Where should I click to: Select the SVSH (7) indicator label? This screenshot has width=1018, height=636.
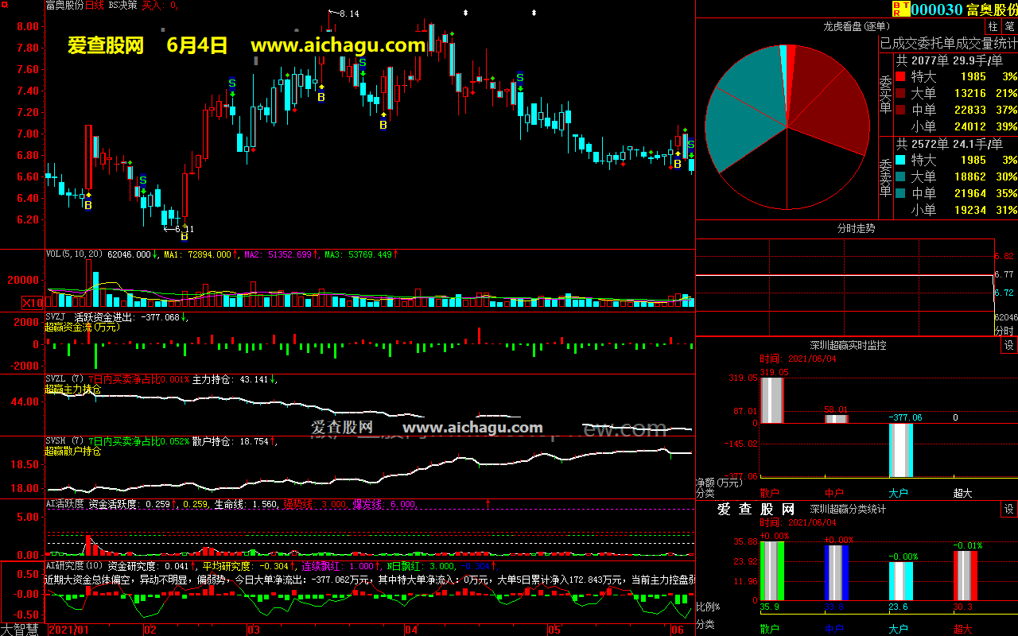coord(64,441)
